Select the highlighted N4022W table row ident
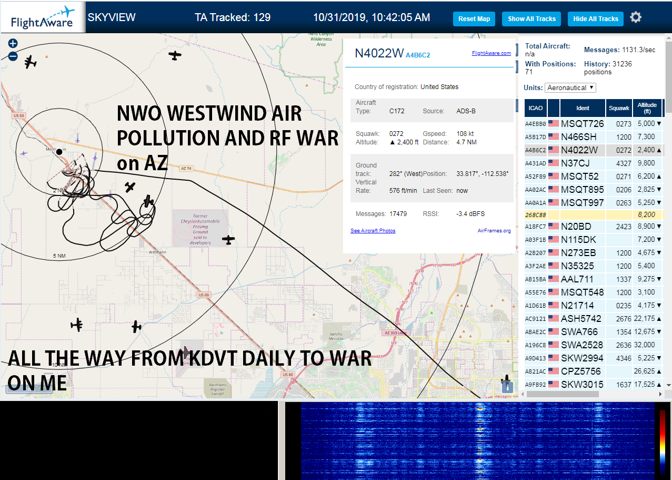 (579, 150)
